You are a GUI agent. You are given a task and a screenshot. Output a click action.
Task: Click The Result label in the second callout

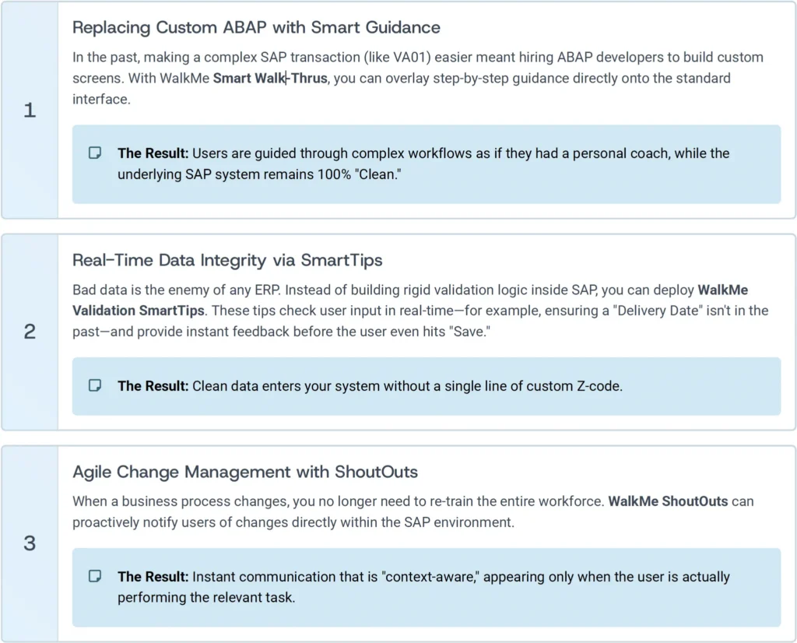(153, 386)
